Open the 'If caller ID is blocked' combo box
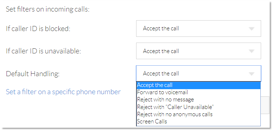 click(x=198, y=29)
